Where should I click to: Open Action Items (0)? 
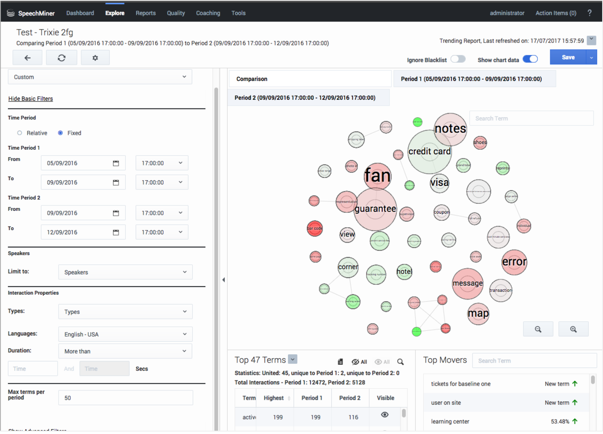tap(556, 13)
